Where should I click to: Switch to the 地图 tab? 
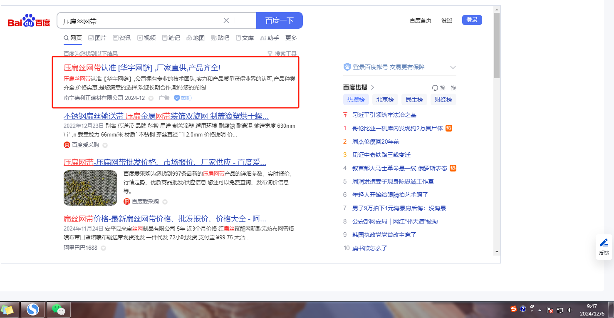click(x=196, y=38)
